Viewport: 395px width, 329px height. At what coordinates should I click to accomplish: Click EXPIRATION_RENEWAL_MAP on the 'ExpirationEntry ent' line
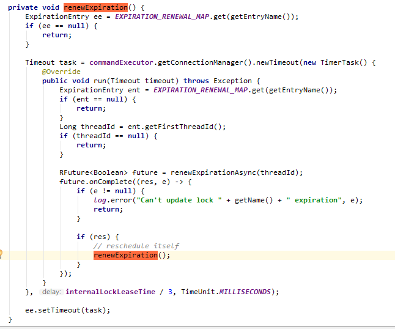201,90
